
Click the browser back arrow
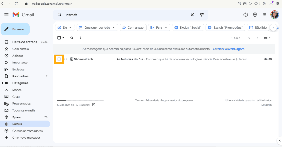click(2, 4)
